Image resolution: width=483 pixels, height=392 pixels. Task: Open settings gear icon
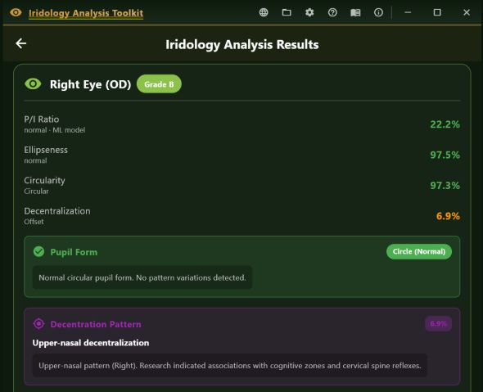point(309,12)
